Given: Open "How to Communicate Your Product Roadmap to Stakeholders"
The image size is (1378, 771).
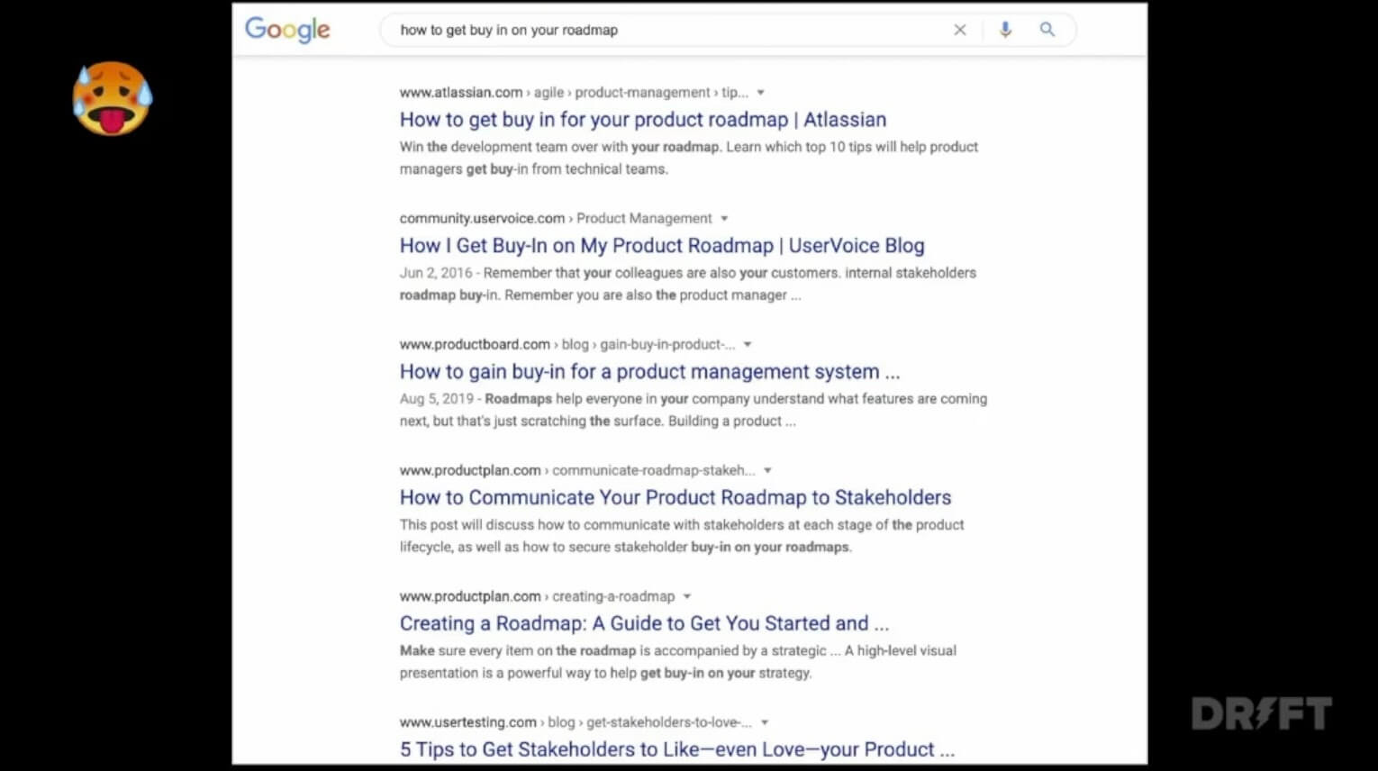Looking at the screenshot, I should tap(675, 497).
